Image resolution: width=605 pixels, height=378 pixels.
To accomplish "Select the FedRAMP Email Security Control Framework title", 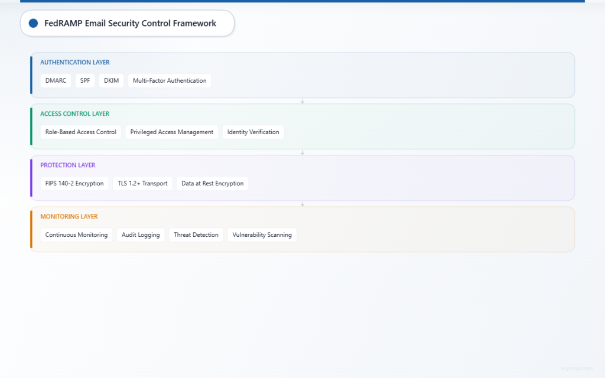I will click(x=129, y=23).
